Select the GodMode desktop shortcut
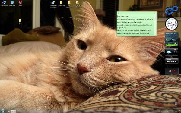The width and height of the screenshot is (181, 113). click(x=12, y=3)
